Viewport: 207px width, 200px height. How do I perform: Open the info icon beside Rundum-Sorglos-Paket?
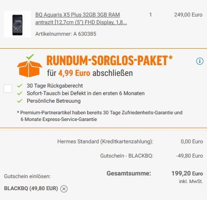(x=200, y=61)
